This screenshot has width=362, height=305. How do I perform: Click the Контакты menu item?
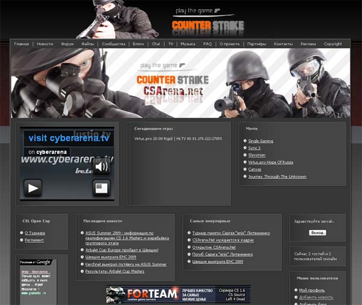pos(283,44)
